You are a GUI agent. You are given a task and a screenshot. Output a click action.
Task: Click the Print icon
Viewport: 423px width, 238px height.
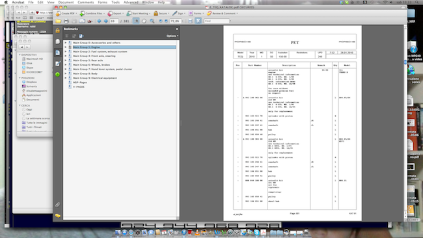[66, 21]
